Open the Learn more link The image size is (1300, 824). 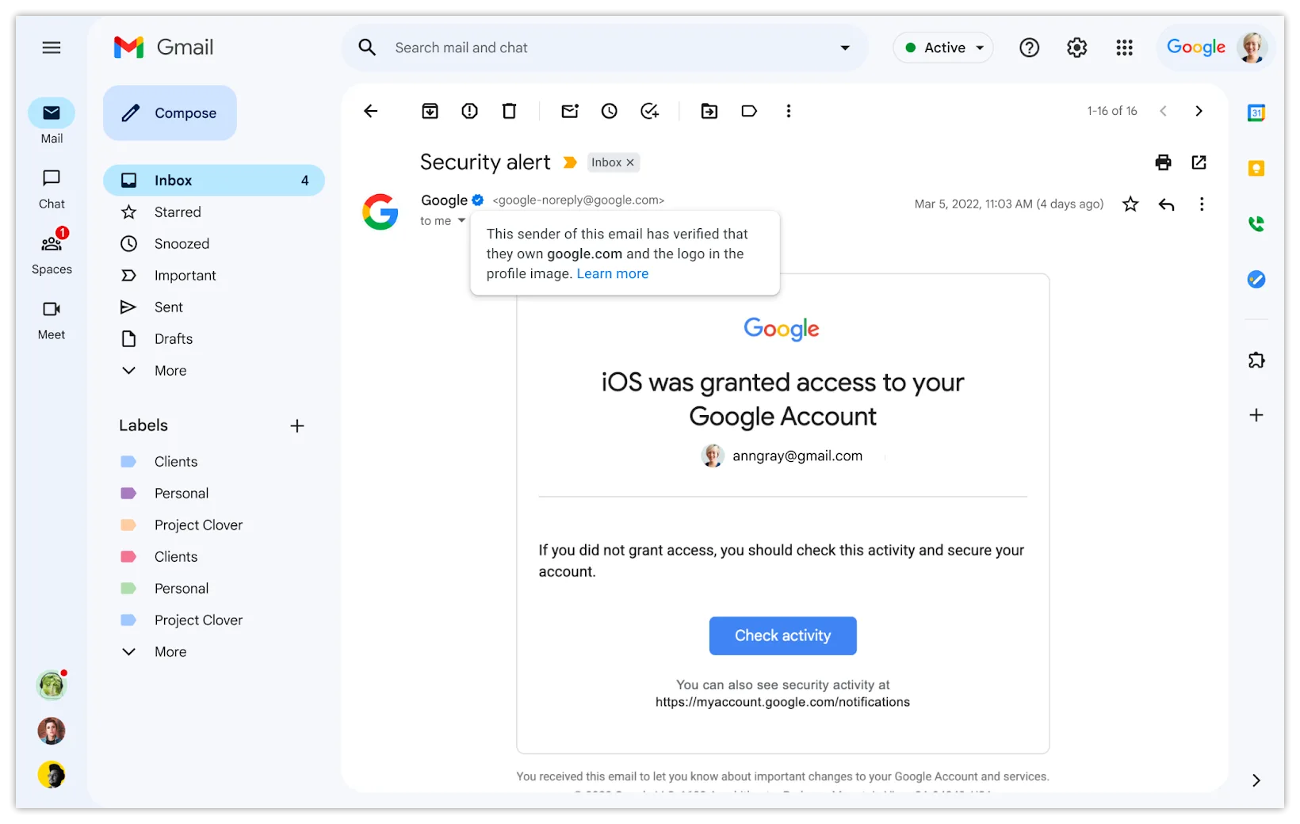click(x=612, y=273)
